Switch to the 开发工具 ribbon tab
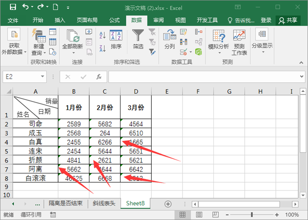Screen dimensions: 308x220 point(207,20)
